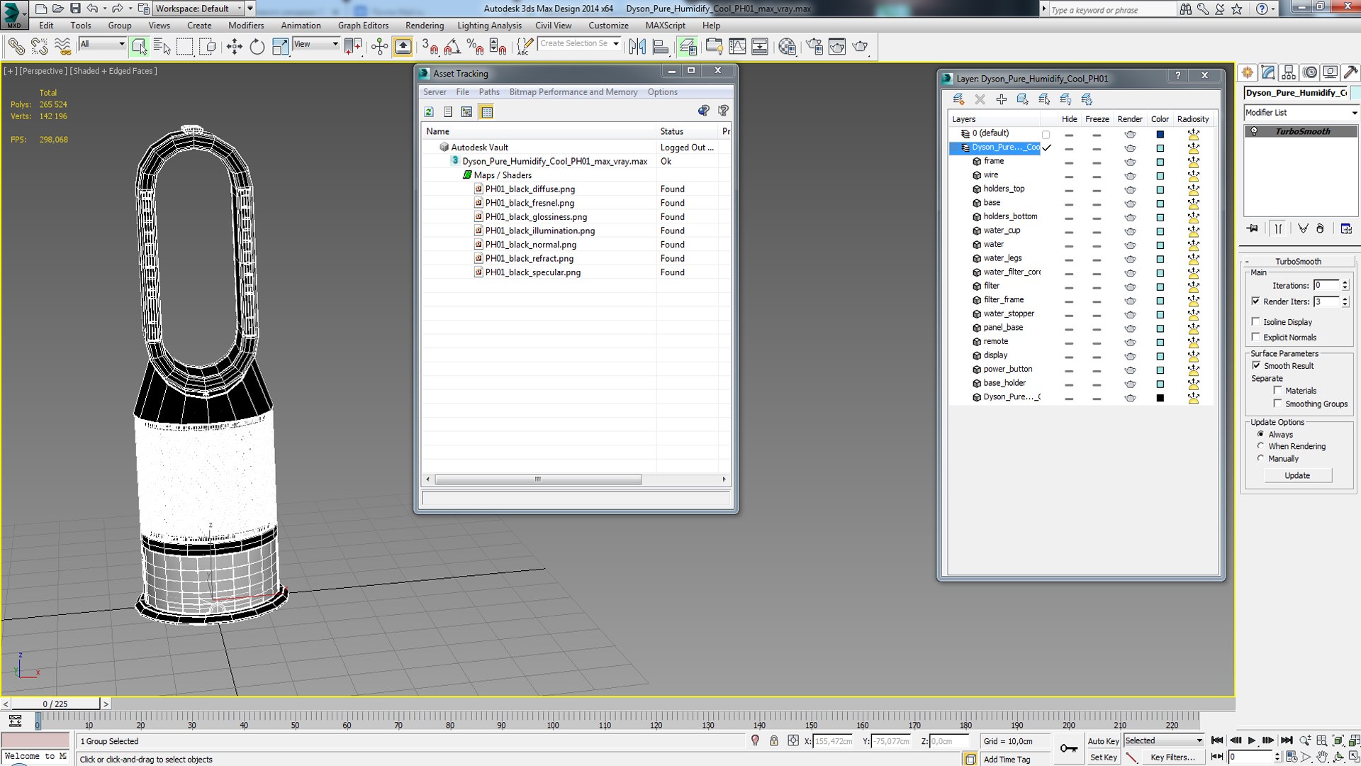The height and width of the screenshot is (766, 1361).
Task: Open the Create command panel
Action: coord(1248,72)
